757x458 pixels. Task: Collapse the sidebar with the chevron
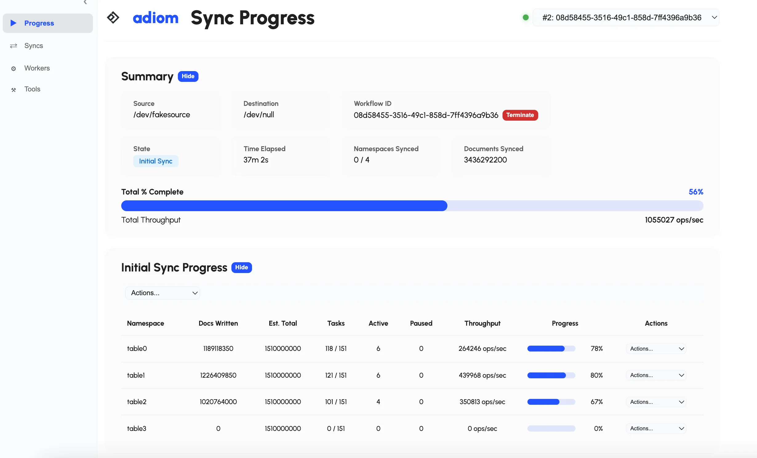pyautogui.click(x=85, y=2)
